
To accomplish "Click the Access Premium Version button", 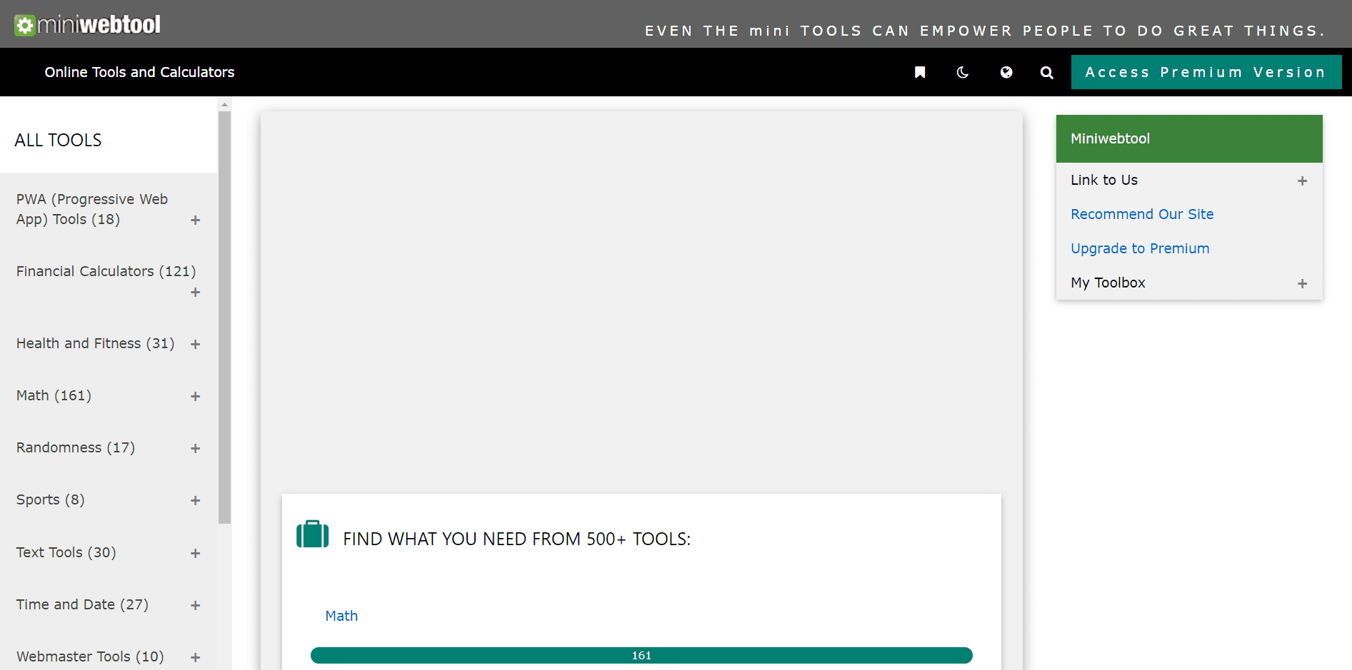I will [1206, 72].
